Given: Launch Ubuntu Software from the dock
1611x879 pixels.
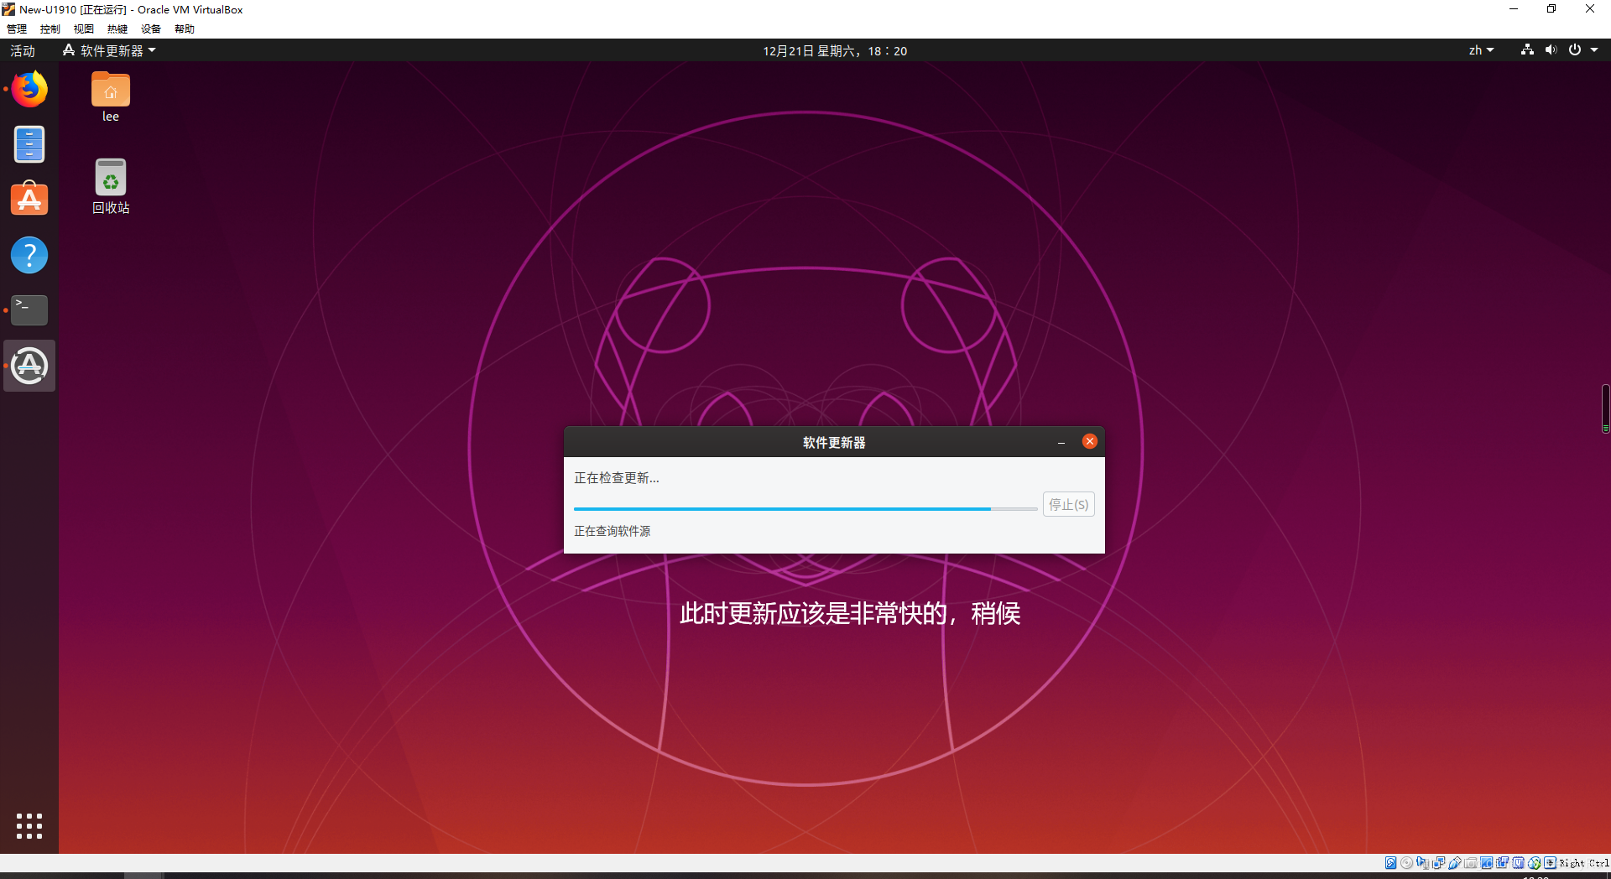Looking at the screenshot, I should pyautogui.click(x=29, y=199).
